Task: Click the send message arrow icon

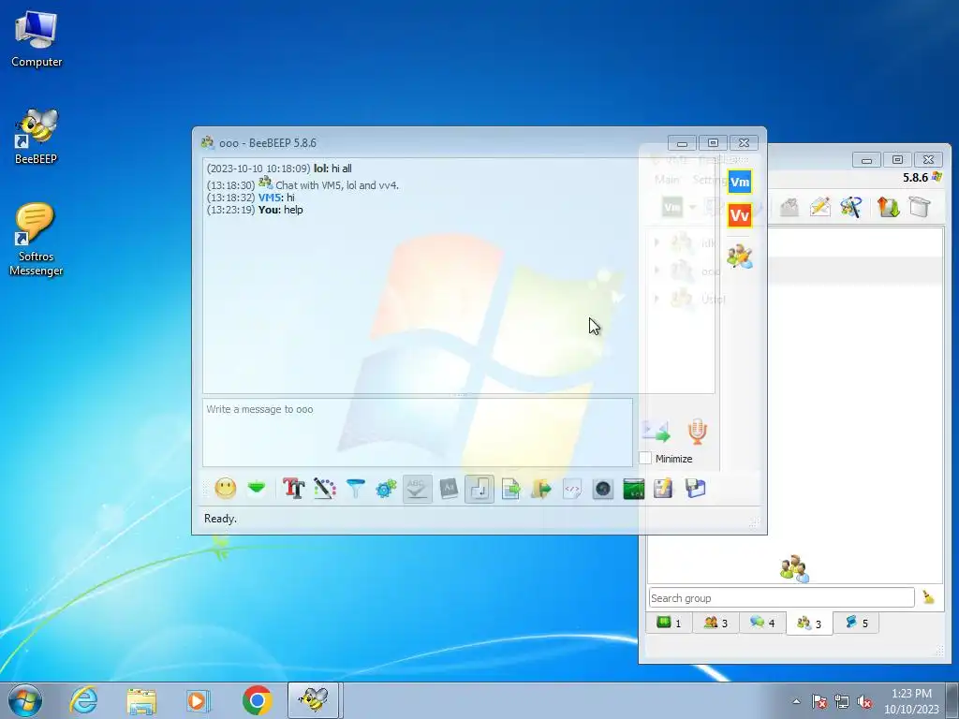Action: click(x=657, y=432)
